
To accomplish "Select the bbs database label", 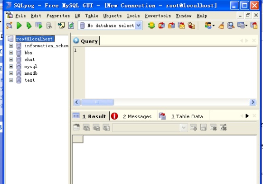I will tap(28, 53).
